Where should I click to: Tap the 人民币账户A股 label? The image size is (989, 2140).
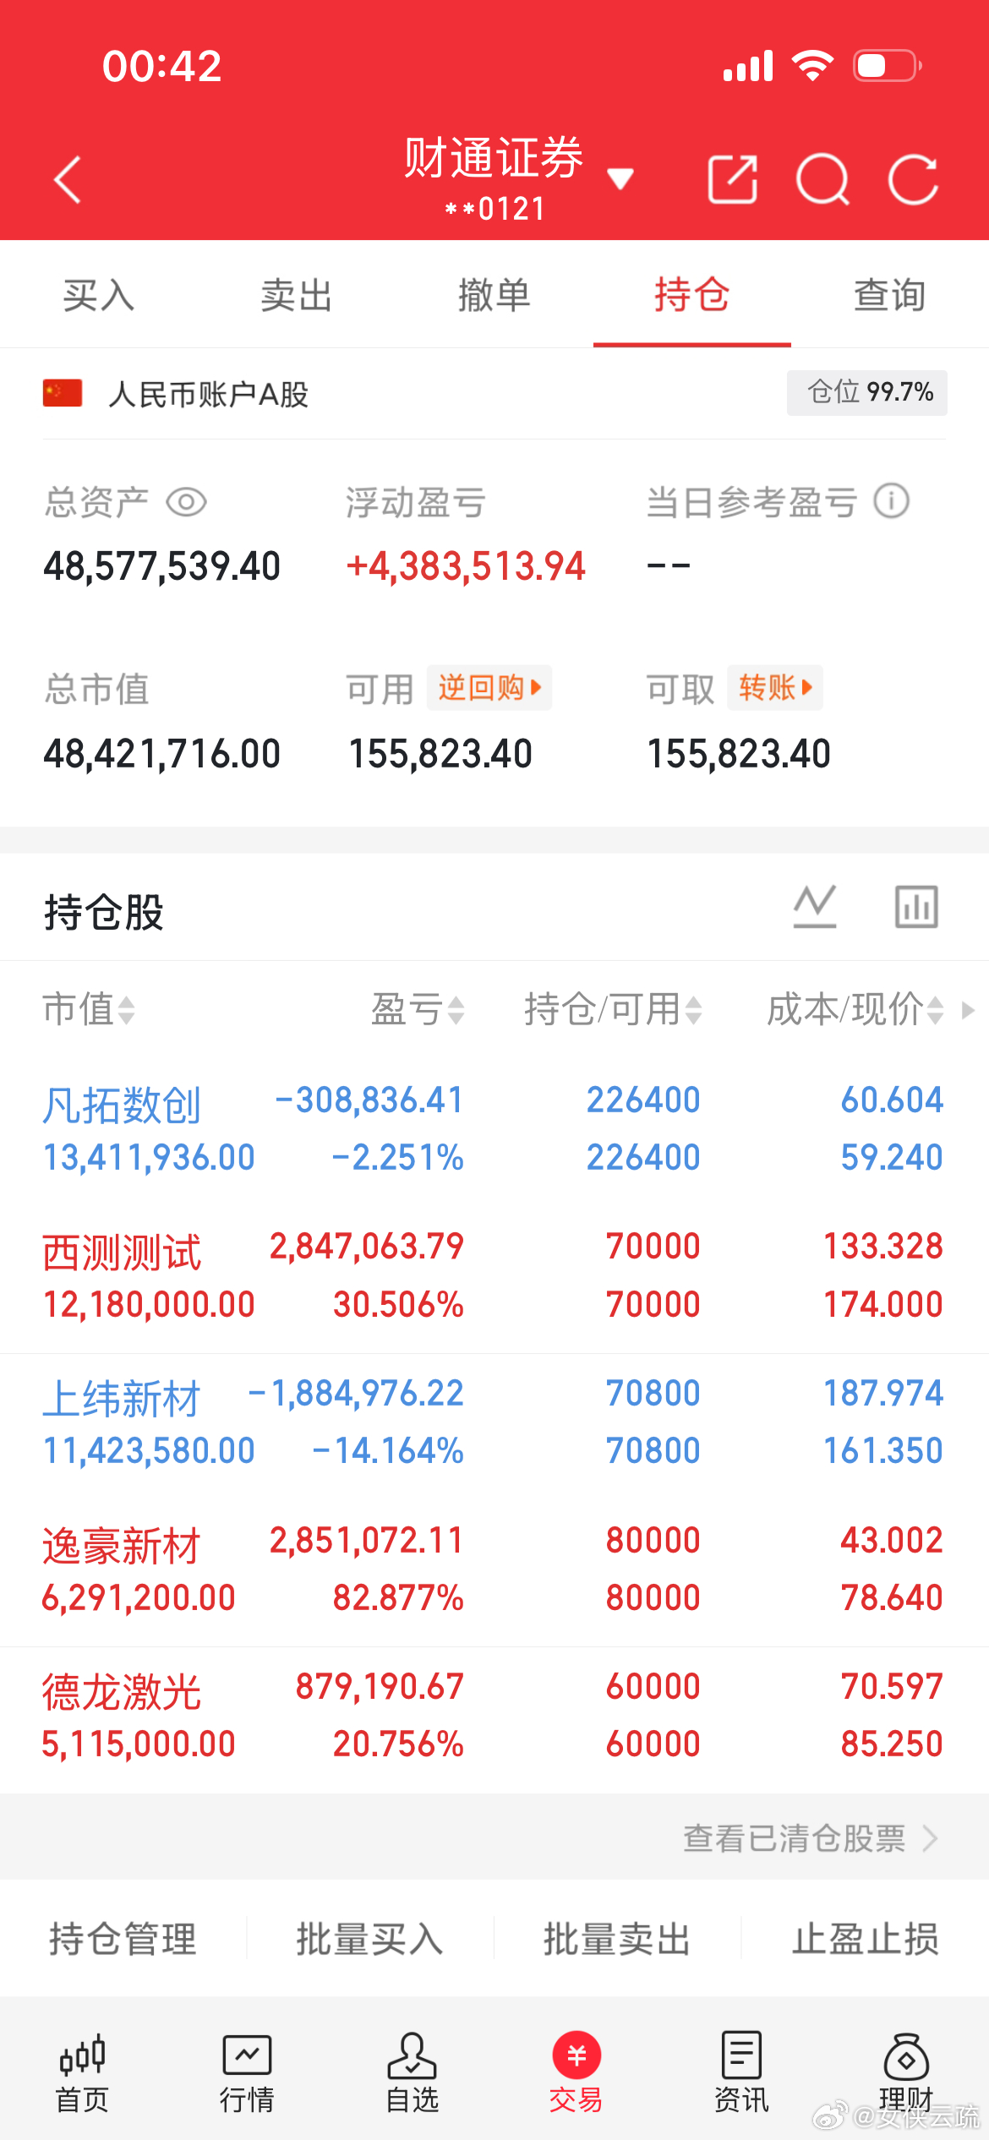pos(208,395)
